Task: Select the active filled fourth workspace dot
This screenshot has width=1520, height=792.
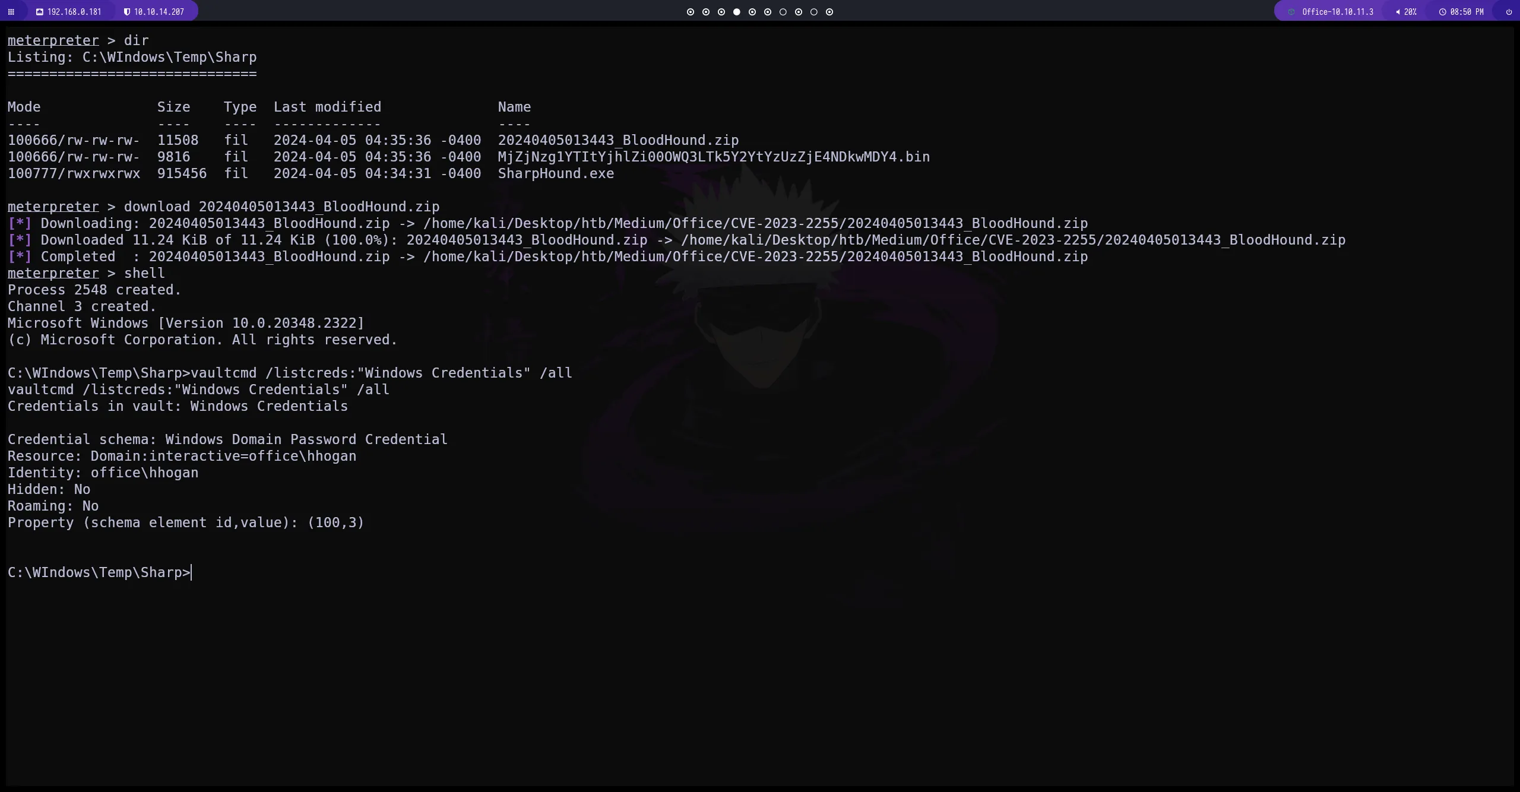Action: [736, 12]
